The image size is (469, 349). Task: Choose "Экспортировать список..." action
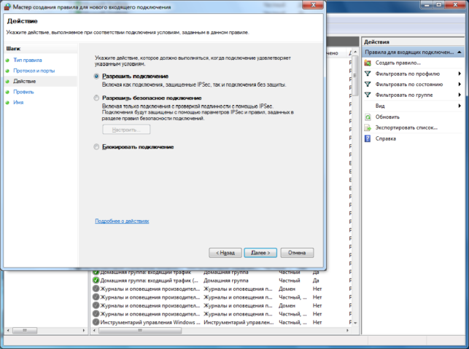406,128
